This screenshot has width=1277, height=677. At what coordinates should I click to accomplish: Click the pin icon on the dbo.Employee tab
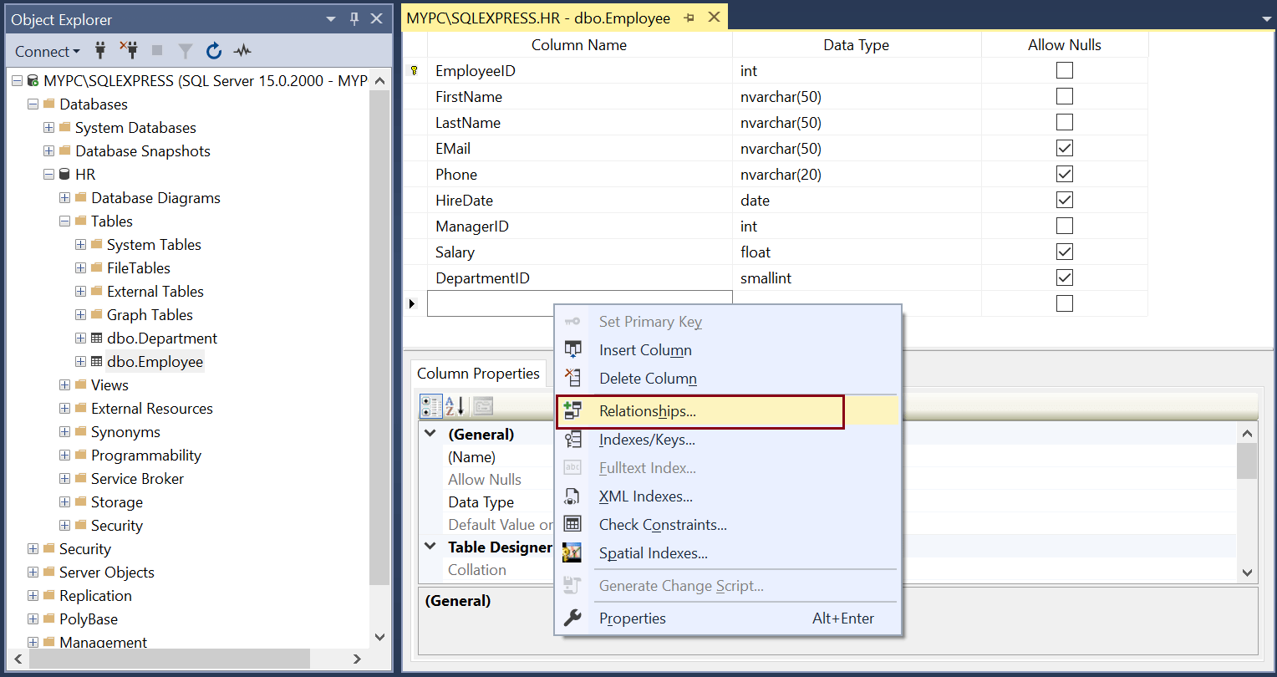coord(689,18)
